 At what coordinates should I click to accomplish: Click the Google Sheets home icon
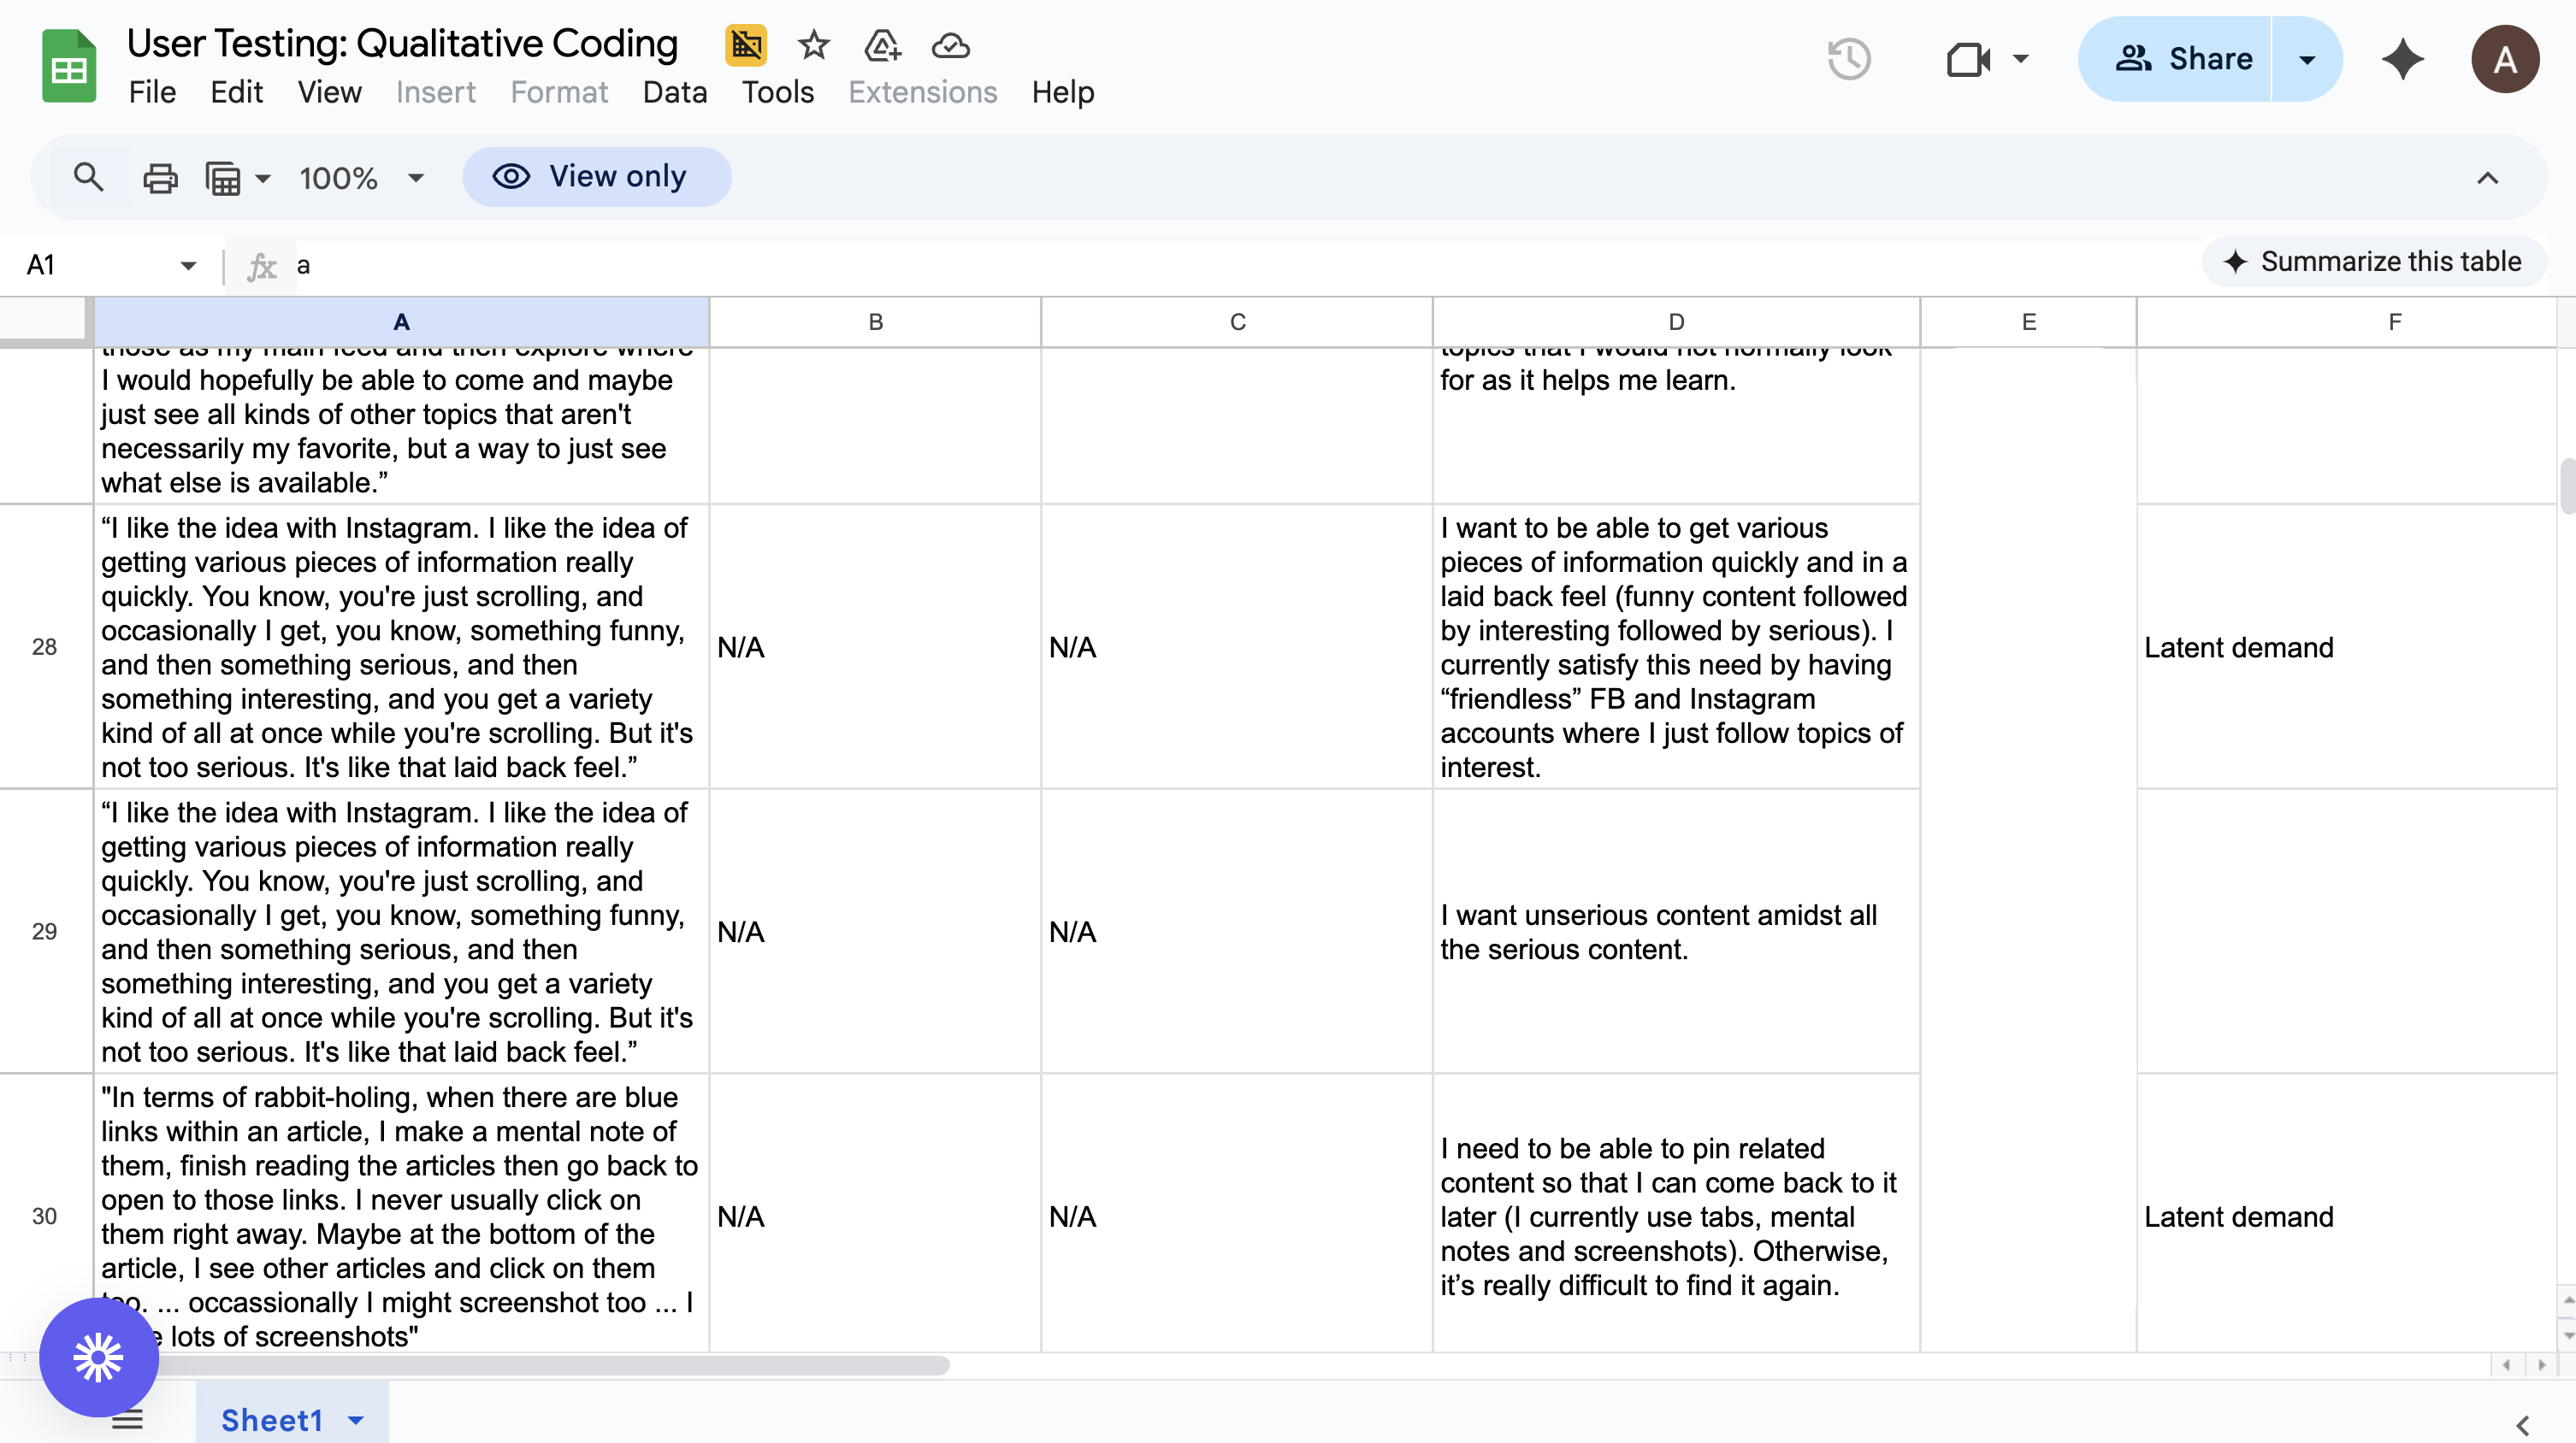pos(68,66)
